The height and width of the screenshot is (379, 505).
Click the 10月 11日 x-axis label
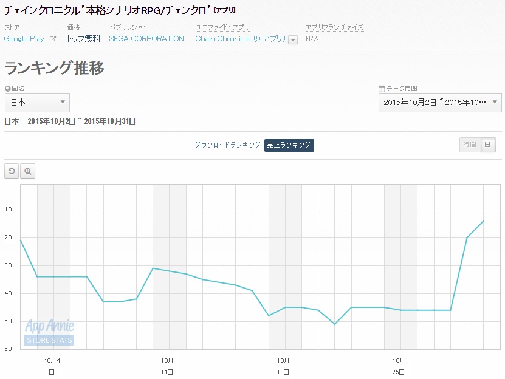pyautogui.click(x=167, y=366)
